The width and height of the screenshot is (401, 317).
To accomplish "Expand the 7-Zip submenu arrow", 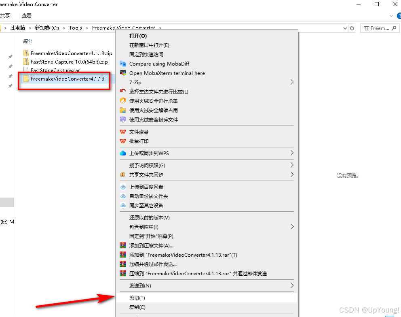I will click(x=292, y=82).
